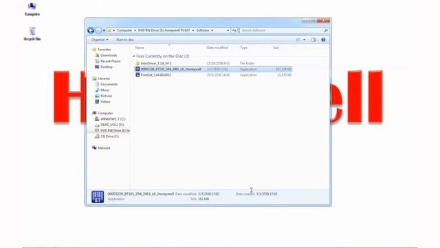Open the WINDOWS_7 (C:) drive

(113, 119)
